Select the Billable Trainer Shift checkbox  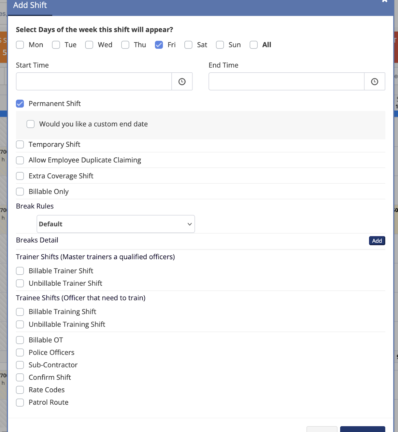point(20,271)
